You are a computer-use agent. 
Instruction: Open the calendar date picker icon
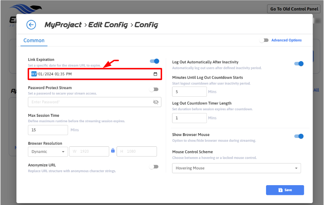[x=155, y=74]
